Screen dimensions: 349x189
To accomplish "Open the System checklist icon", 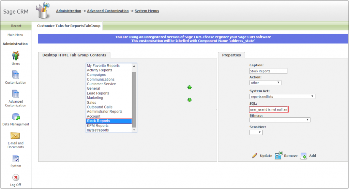I will click(x=16, y=158).
